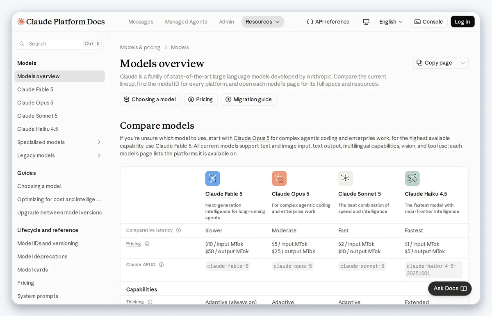Click the Claude Opus 5 model icon
Image resolution: width=492 pixels, height=316 pixels.
279,179
